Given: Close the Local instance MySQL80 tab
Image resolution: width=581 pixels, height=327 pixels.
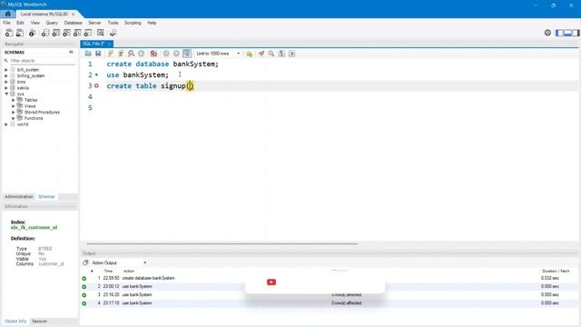Looking at the screenshot, I should click(73, 14).
